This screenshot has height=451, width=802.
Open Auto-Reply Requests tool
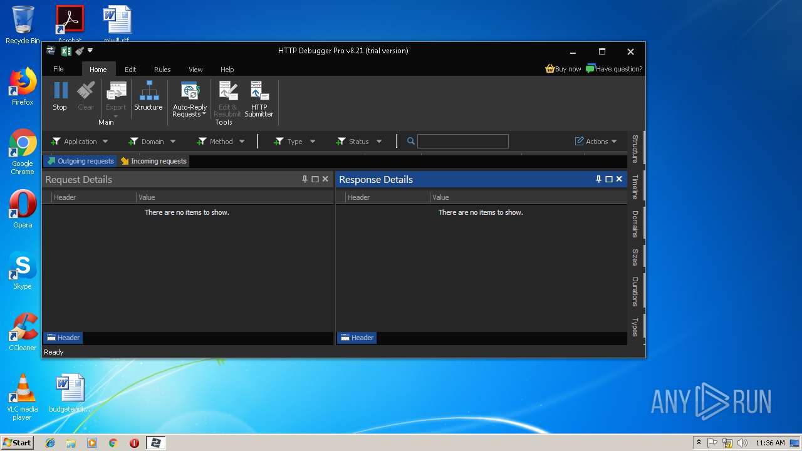(190, 100)
